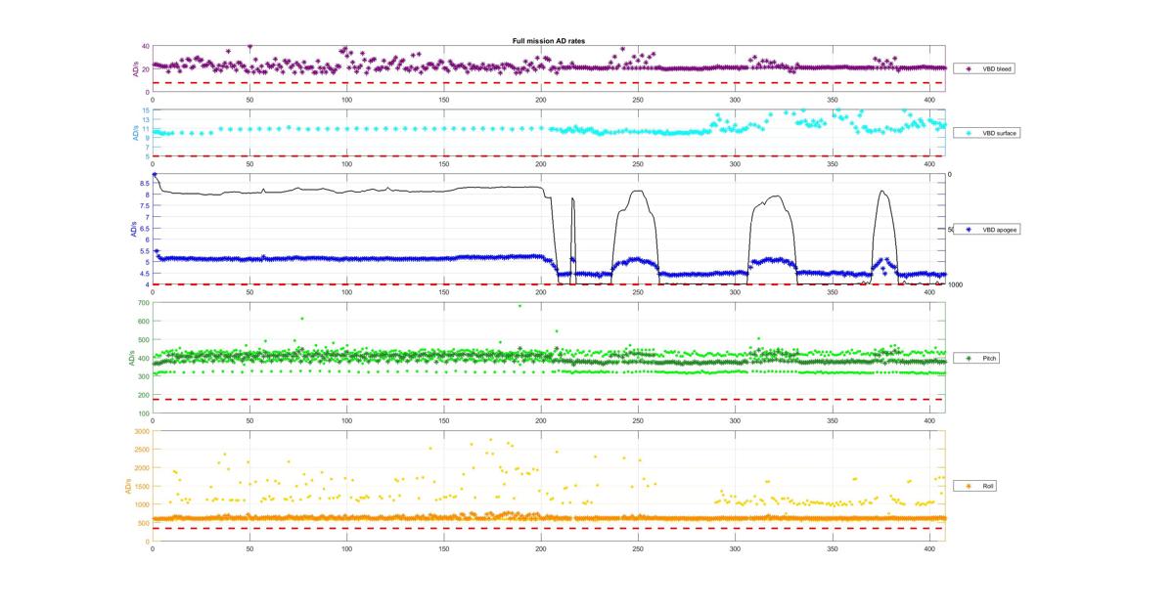Click the cyan star marker in VBD surface legend
This screenshot has width=1174, height=608.
click(968, 132)
